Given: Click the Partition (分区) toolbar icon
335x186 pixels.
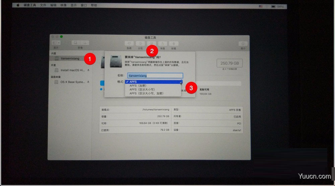Looking at the screenshot, I should point(140,44).
